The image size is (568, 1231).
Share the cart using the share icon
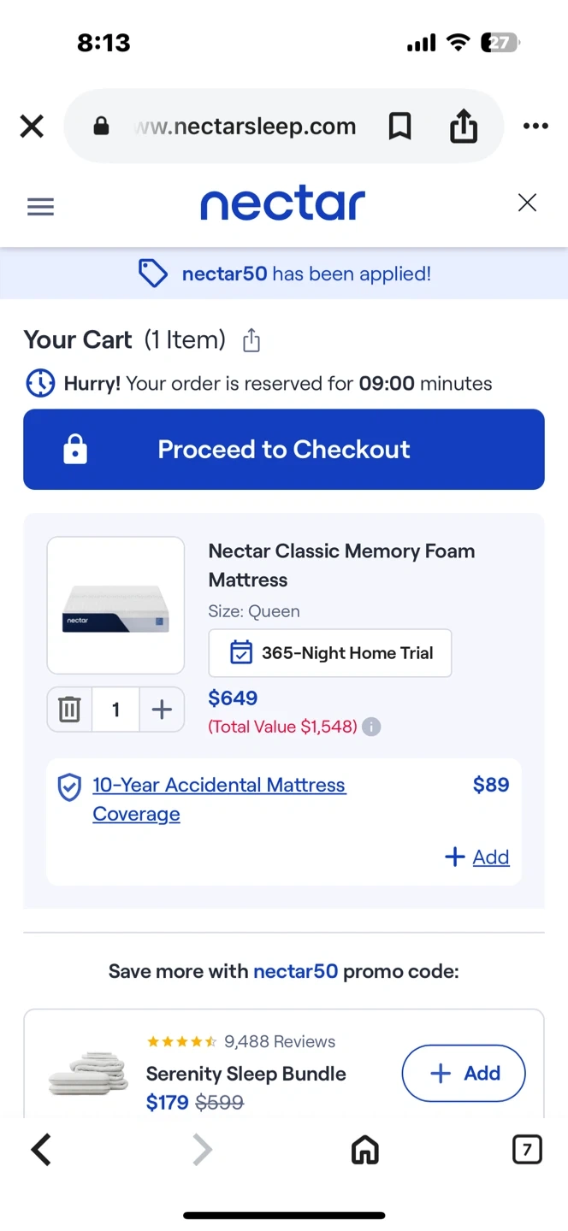coord(251,341)
